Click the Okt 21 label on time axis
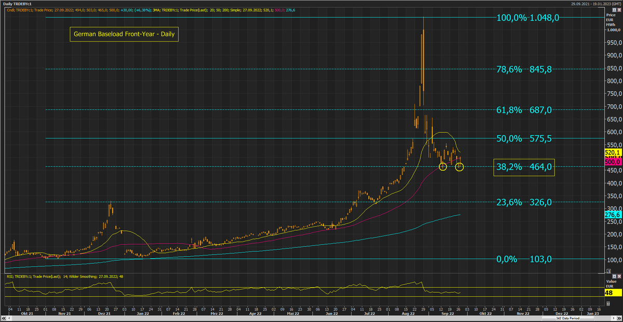Viewport: 623px width, 322px height. coord(27,314)
